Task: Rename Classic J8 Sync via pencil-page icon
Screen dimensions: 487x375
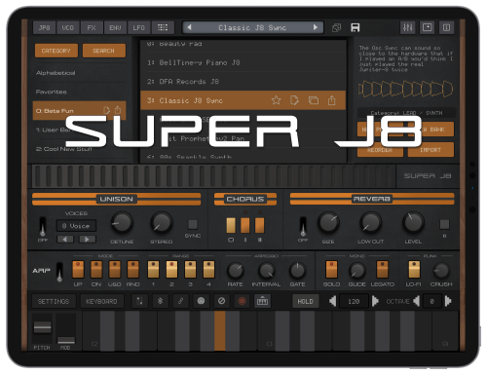Action: (294, 100)
